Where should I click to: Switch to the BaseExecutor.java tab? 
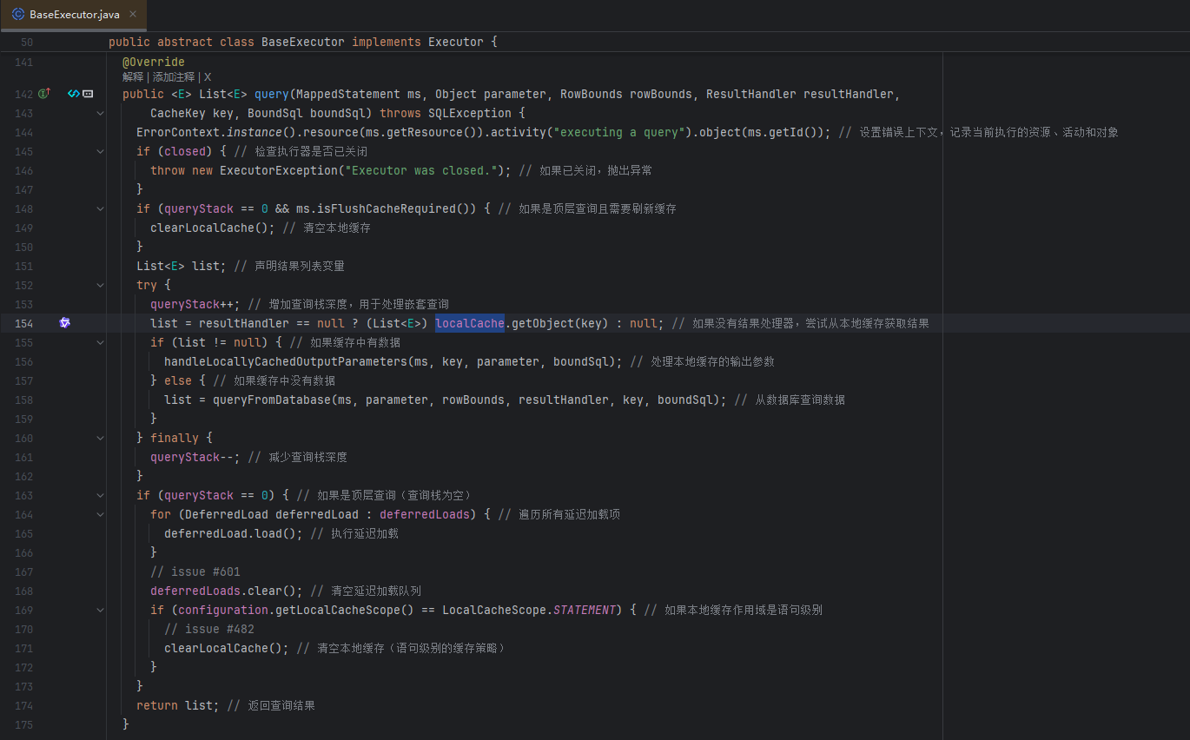click(x=74, y=15)
